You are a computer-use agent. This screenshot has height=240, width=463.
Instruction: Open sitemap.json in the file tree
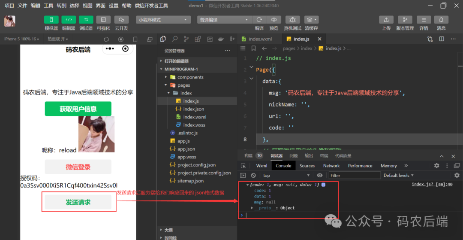[x=197, y=181]
